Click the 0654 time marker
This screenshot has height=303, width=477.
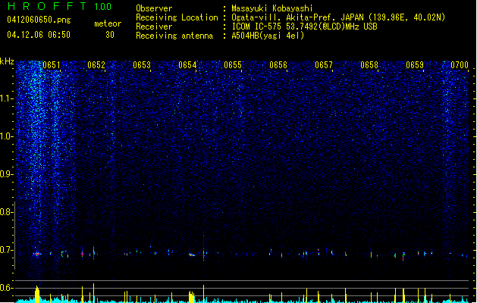click(187, 65)
